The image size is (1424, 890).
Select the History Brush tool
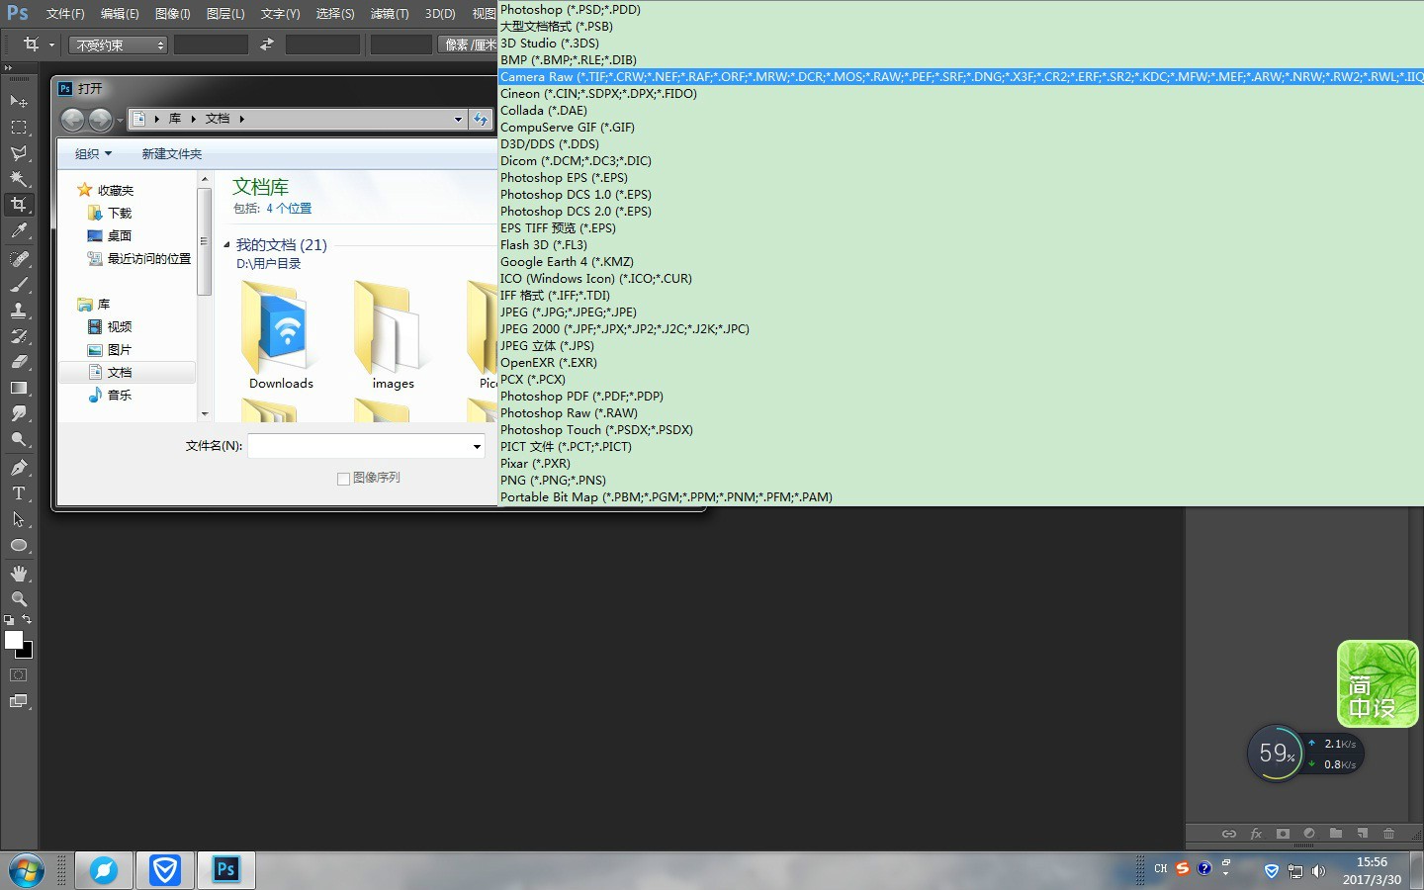tap(19, 336)
